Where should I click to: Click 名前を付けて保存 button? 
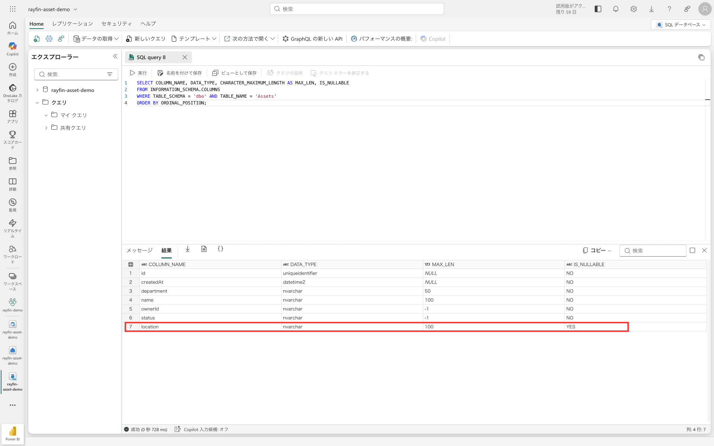180,73
